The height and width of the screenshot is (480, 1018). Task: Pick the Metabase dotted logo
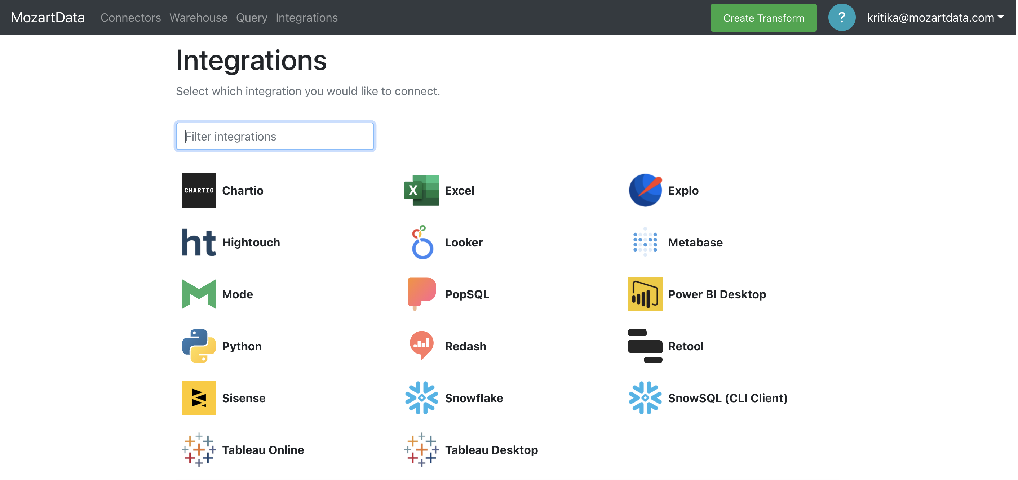(645, 242)
